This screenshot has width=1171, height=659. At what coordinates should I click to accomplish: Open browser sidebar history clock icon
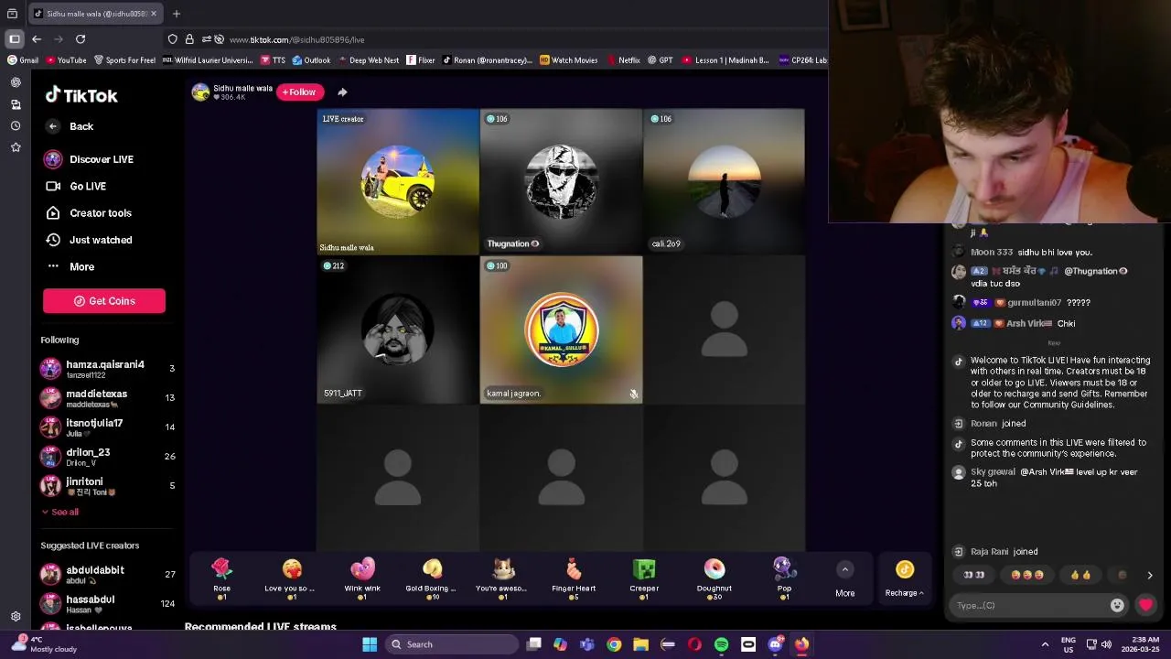(x=16, y=125)
